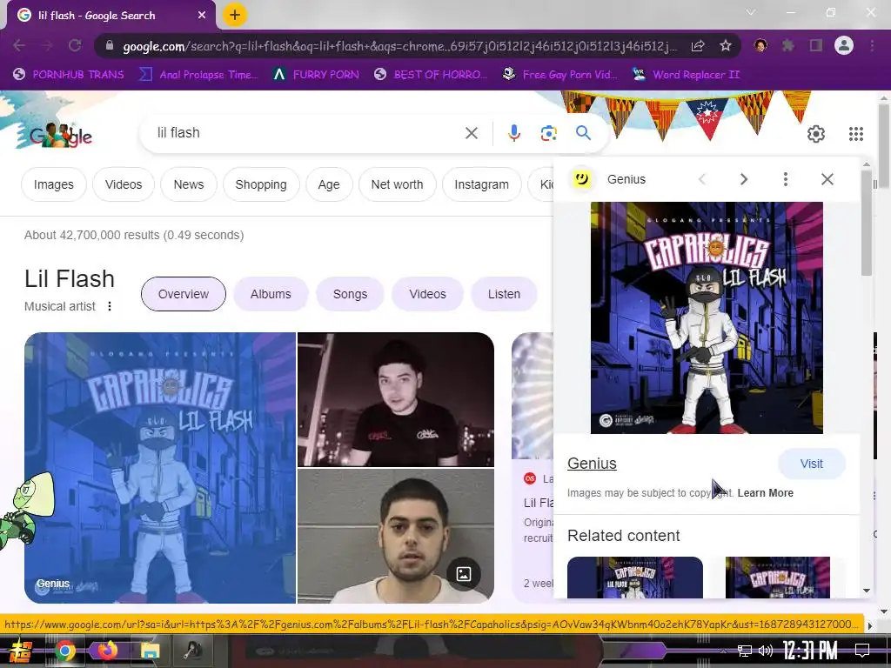This screenshot has height=668, width=891.
Task: Filter results by Shopping
Action: pyautogui.click(x=261, y=184)
